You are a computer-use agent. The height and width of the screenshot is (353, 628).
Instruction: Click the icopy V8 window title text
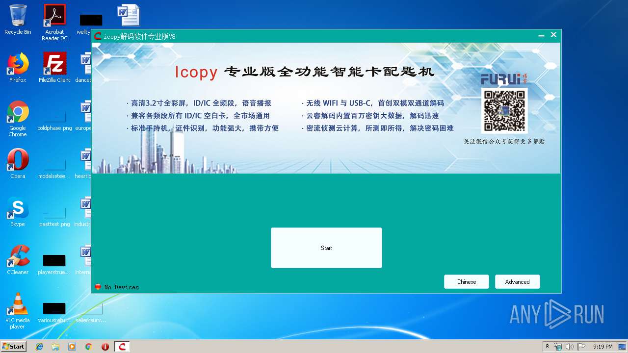pyautogui.click(x=139, y=37)
